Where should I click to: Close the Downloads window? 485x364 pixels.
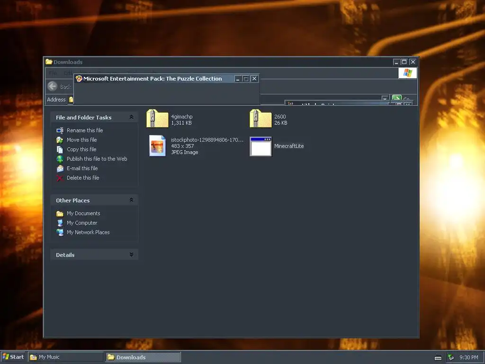413,62
